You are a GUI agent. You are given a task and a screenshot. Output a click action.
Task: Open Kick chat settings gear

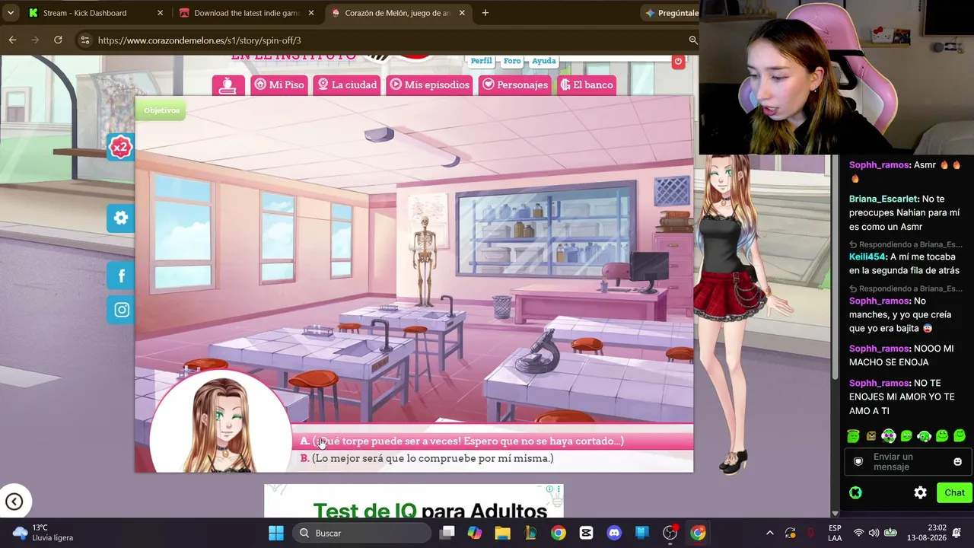(920, 492)
